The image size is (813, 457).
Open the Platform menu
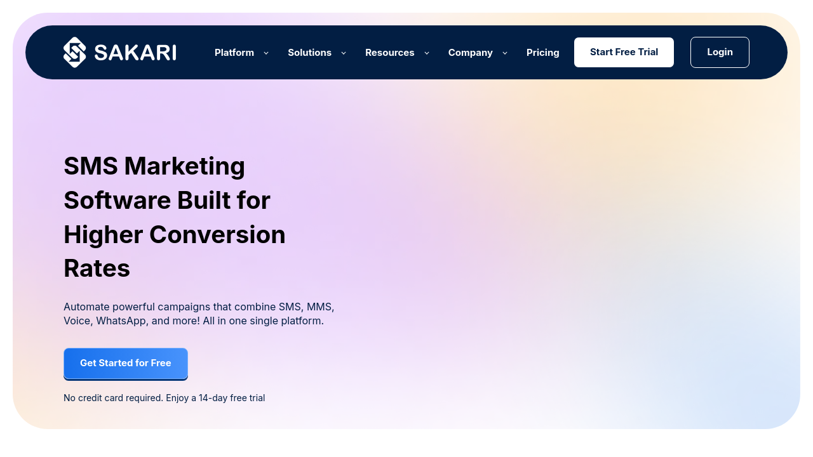pyautogui.click(x=234, y=53)
